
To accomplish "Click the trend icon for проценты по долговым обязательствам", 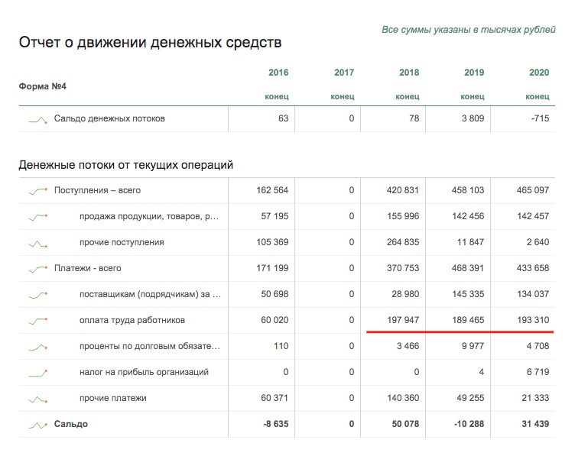I will pos(37,348).
